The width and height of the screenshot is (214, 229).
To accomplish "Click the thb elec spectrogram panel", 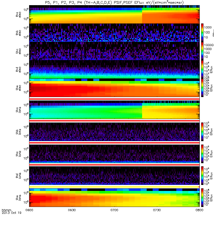I will point(114,33).
